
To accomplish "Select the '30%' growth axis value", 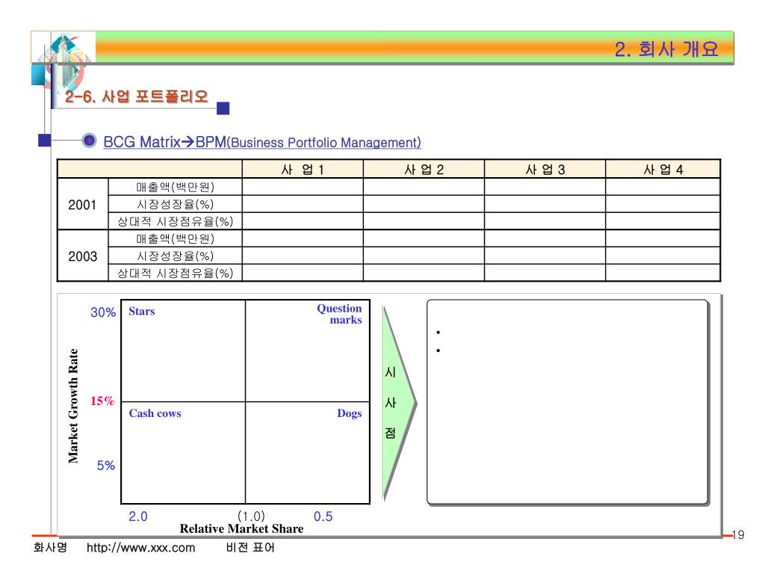I will tap(103, 312).
